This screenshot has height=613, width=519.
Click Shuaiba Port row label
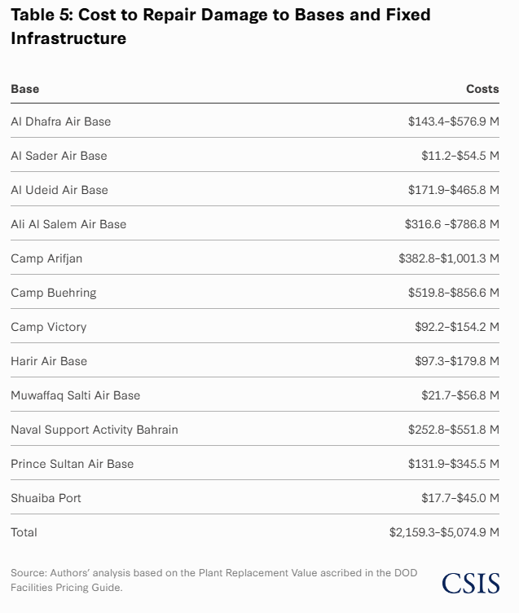pos(46,498)
